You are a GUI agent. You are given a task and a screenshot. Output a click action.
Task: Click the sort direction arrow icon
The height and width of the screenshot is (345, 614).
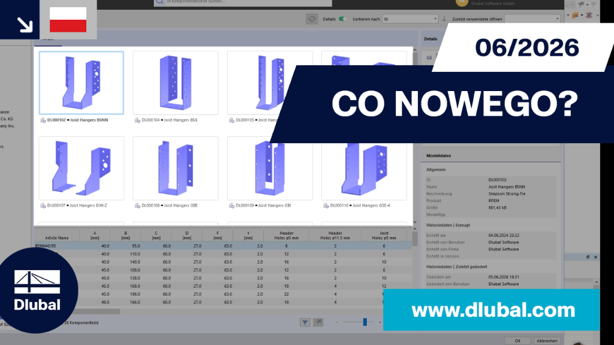pos(444,19)
